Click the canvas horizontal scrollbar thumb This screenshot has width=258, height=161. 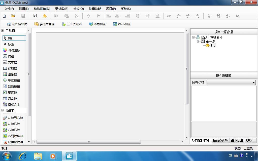[x=88, y=142]
